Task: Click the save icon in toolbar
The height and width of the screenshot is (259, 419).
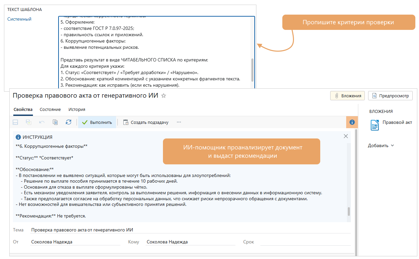Action: click(x=15, y=122)
